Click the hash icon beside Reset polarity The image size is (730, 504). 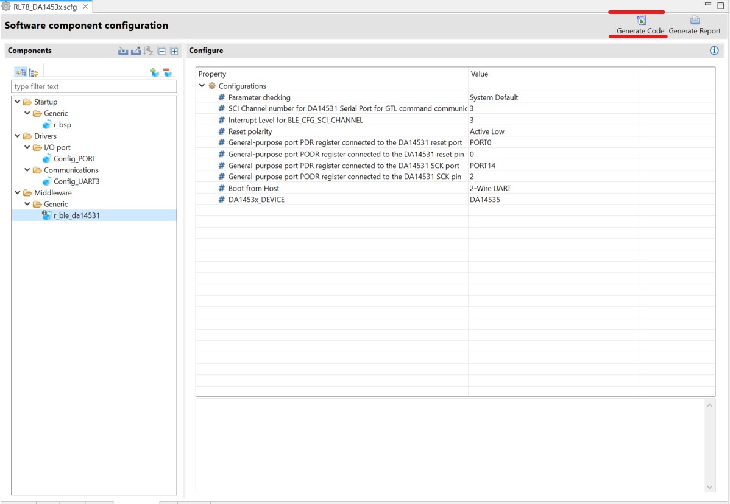(x=222, y=131)
